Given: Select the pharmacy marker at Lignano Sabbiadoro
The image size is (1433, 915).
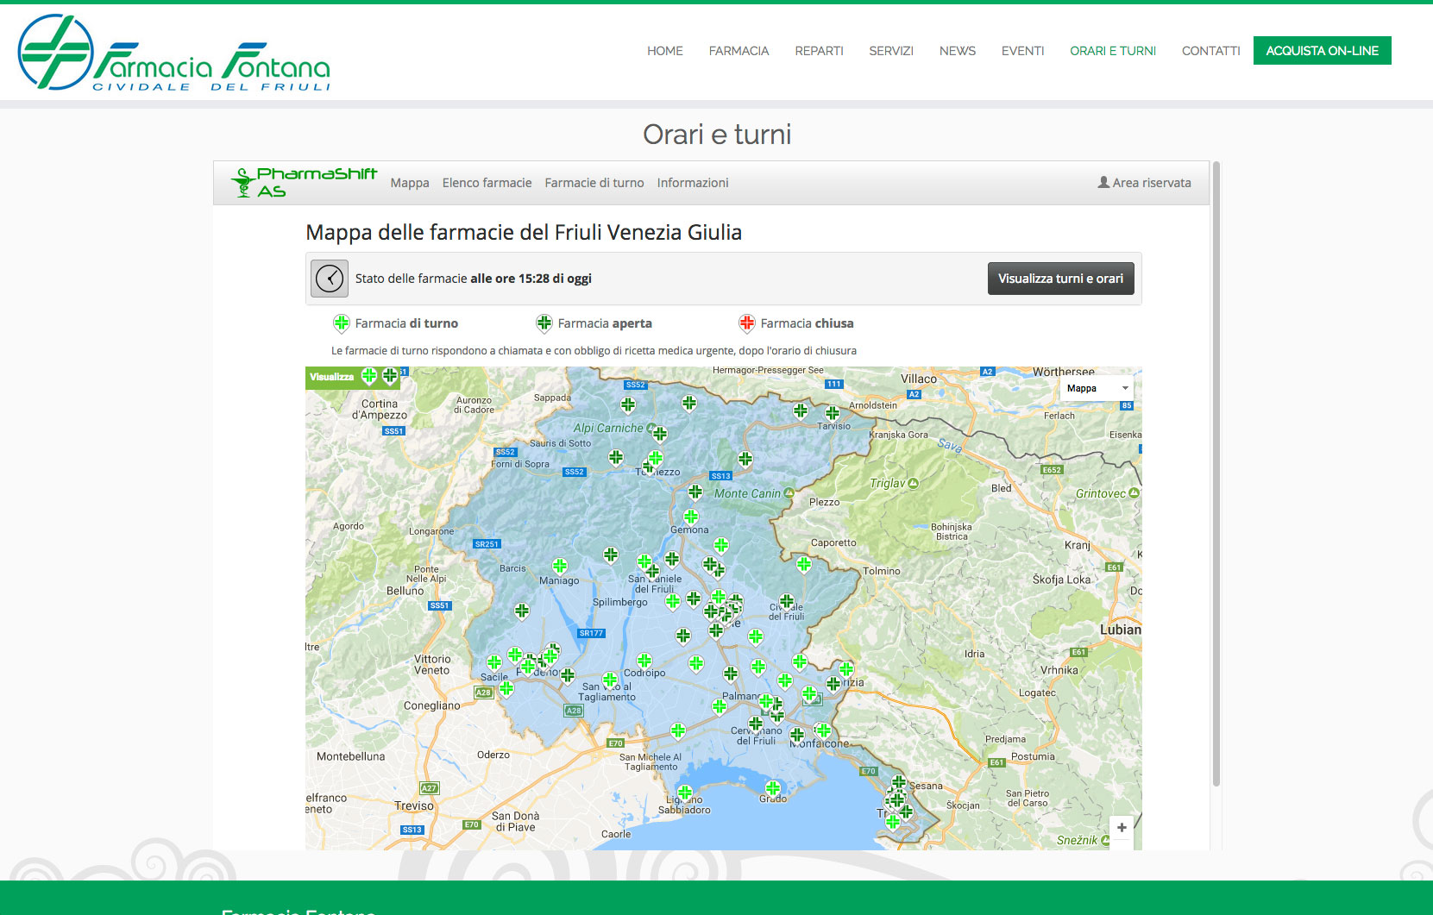Looking at the screenshot, I should [685, 792].
